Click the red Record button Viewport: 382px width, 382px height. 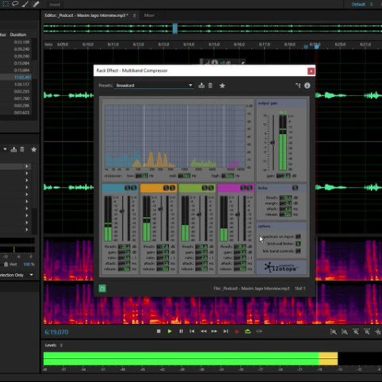coord(237,331)
